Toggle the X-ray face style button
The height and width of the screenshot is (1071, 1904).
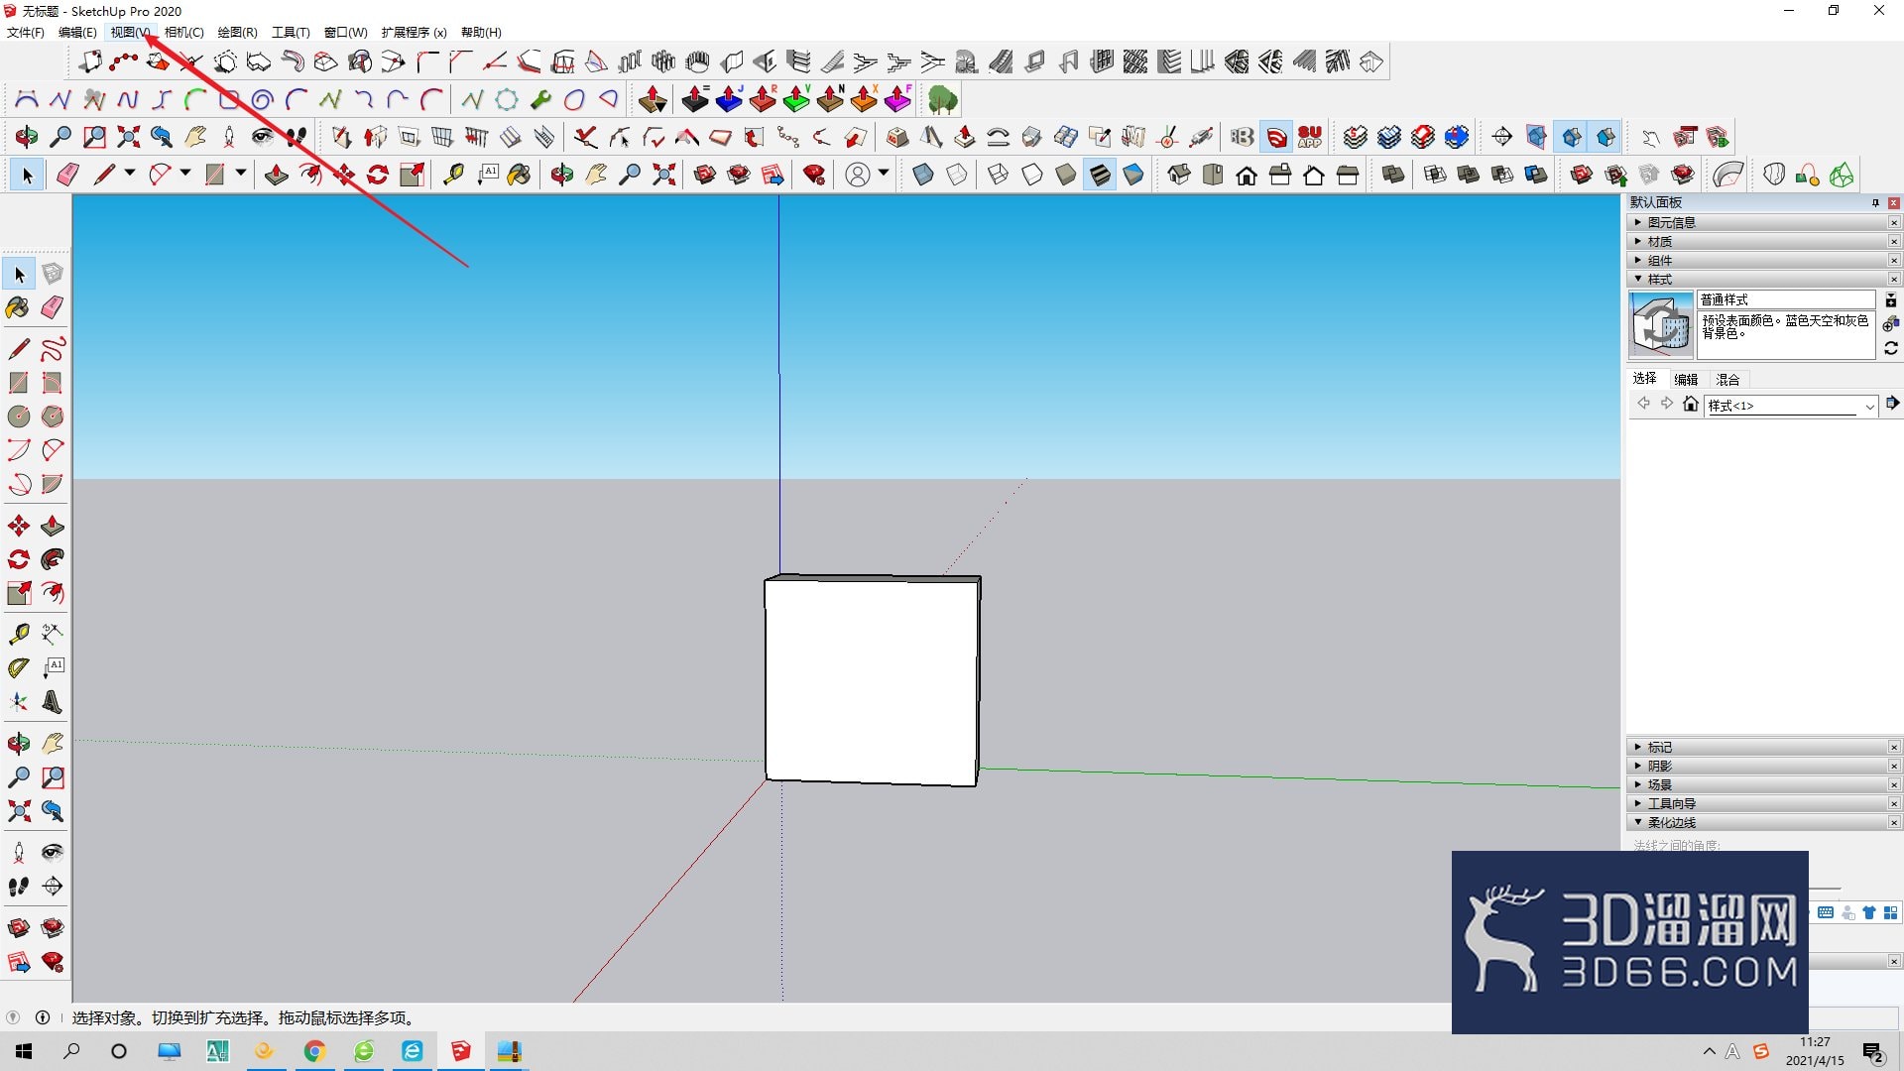point(923,176)
